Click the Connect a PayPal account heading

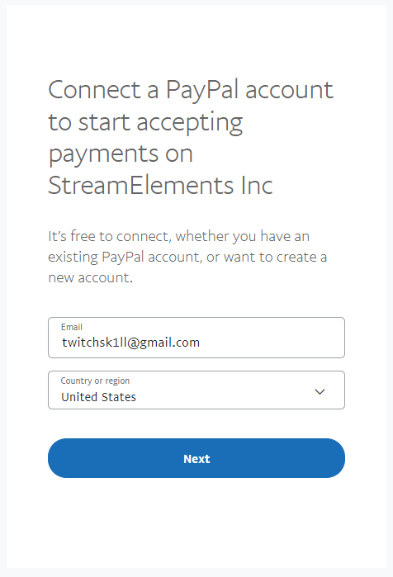(191, 90)
